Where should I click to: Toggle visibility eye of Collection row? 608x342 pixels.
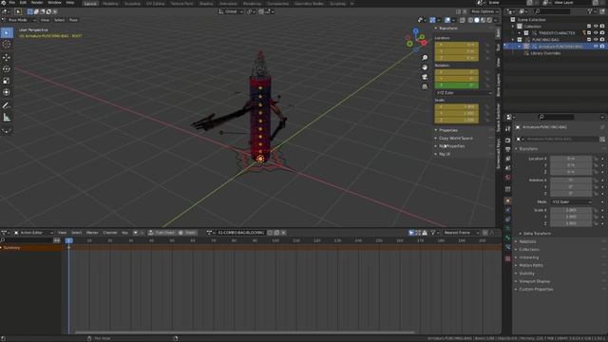tap(596, 27)
